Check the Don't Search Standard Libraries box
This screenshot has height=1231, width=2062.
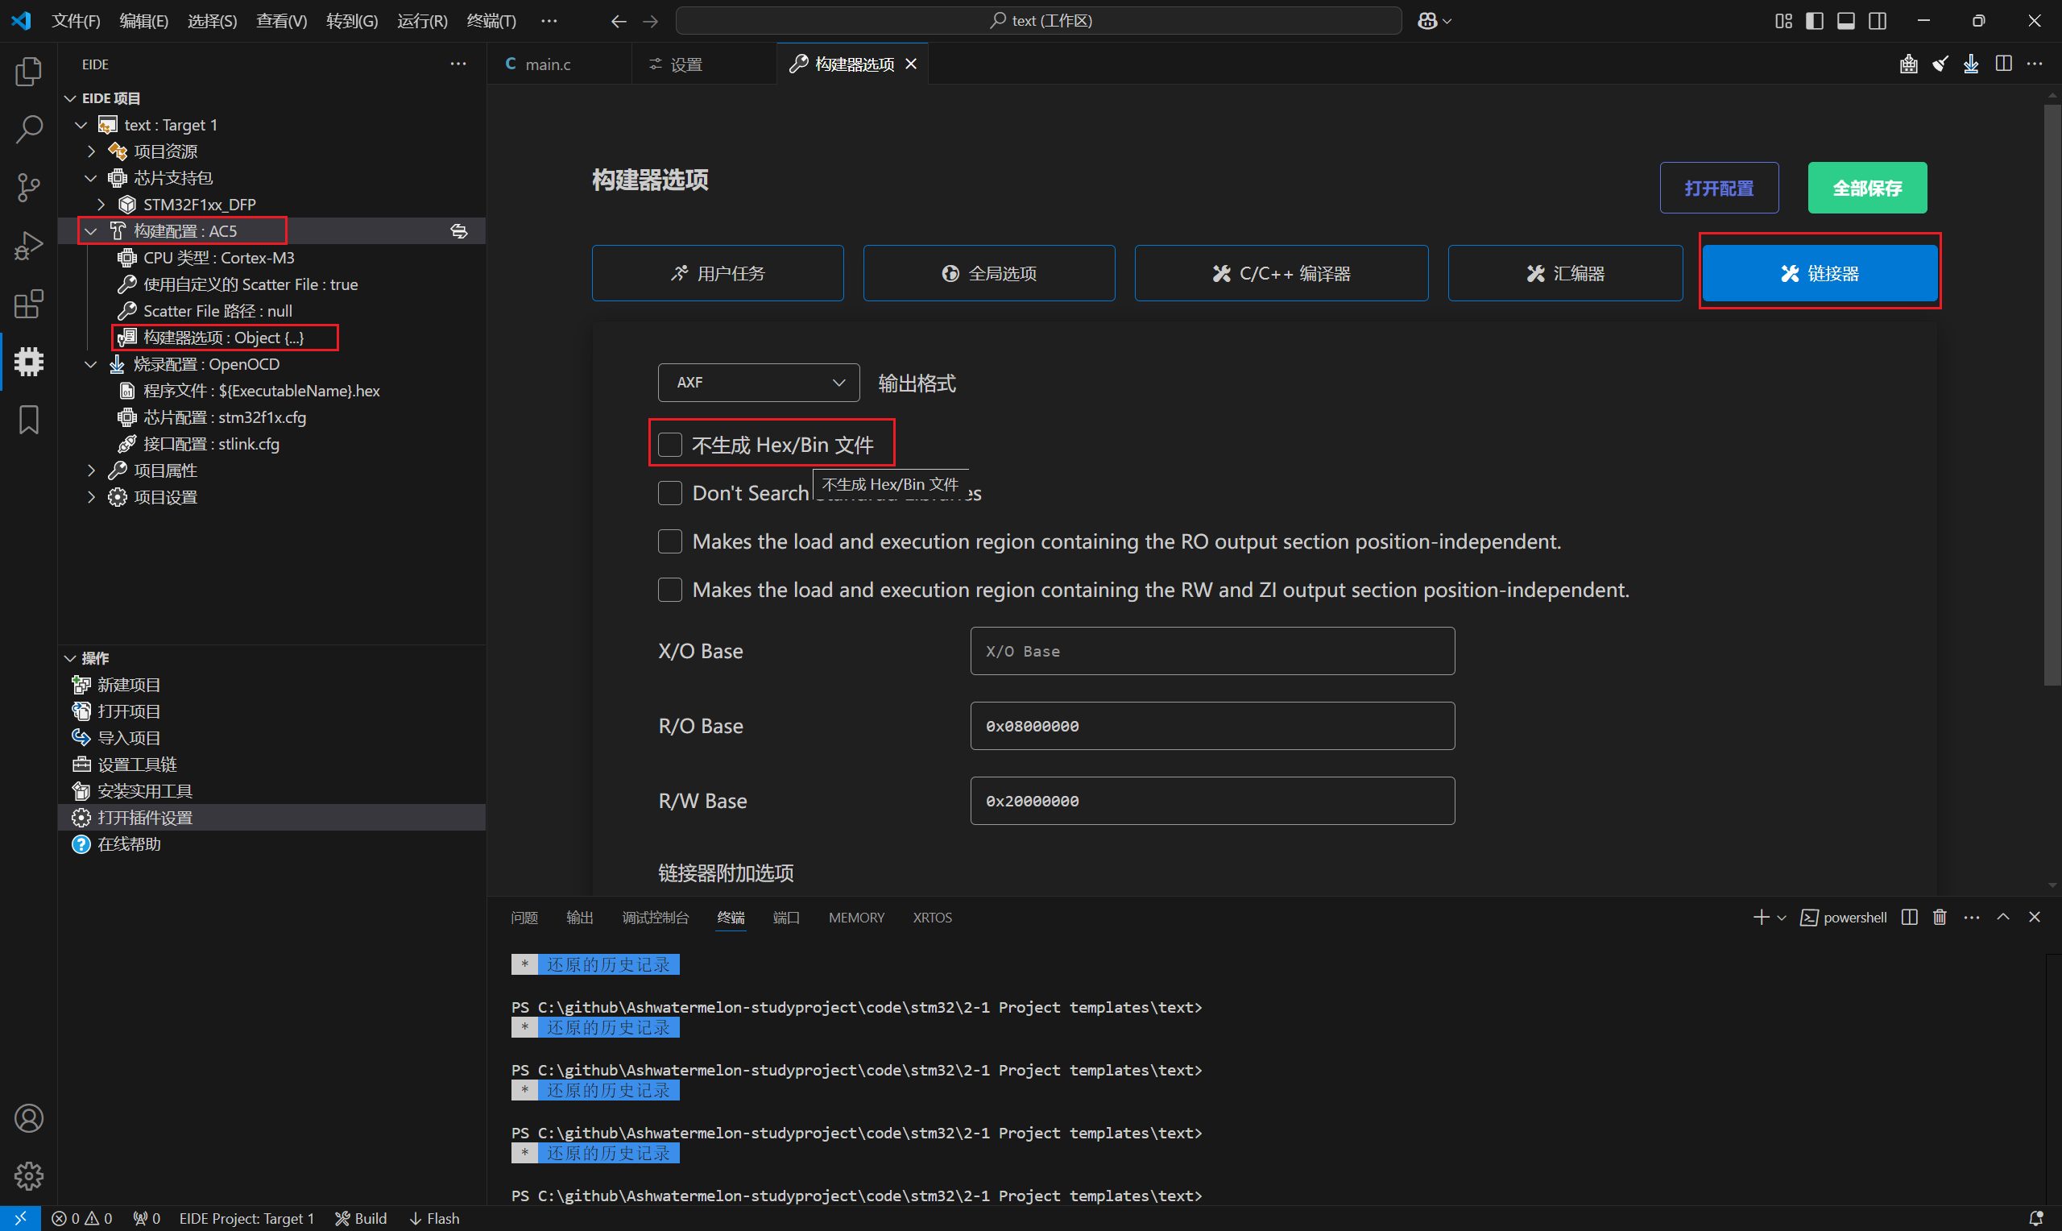coord(670,494)
